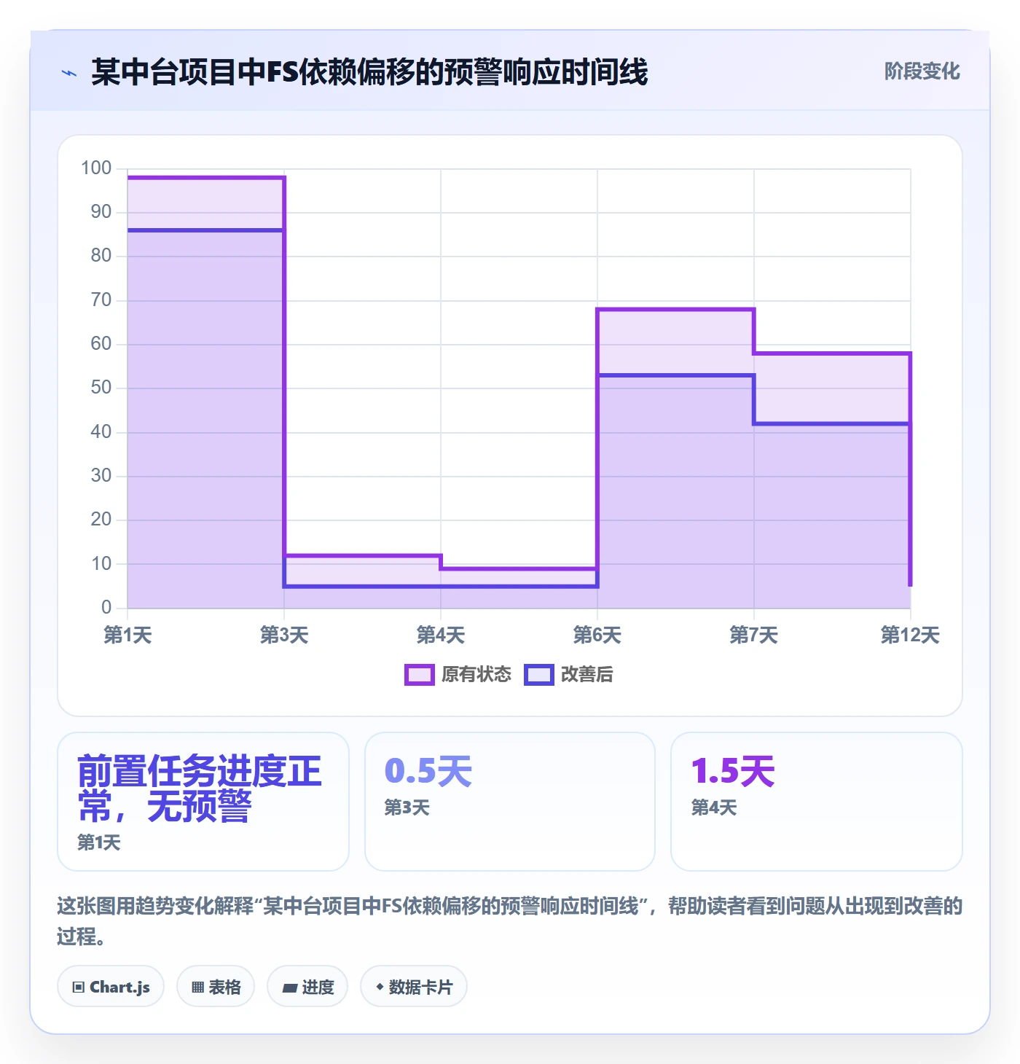
Task: Click the 第1天 x-axis label
Action: [x=127, y=635]
